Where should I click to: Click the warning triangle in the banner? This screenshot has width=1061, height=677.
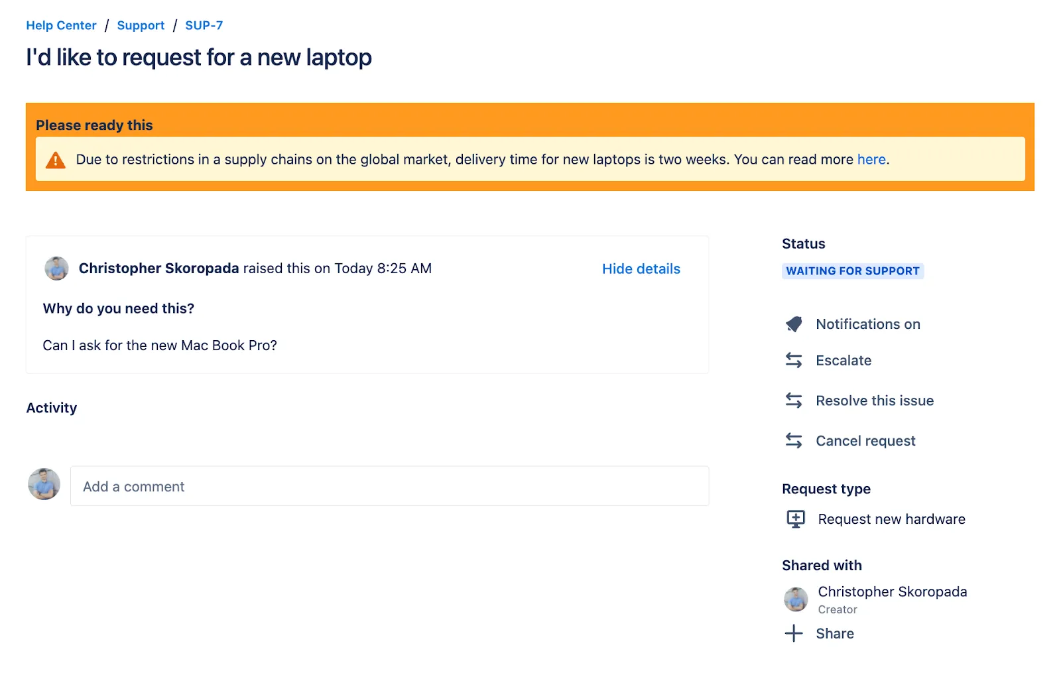[x=56, y=159]
